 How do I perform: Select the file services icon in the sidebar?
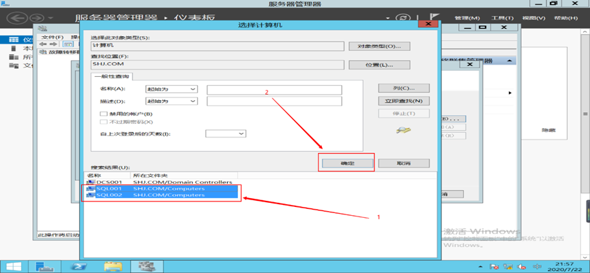[14, 66]
